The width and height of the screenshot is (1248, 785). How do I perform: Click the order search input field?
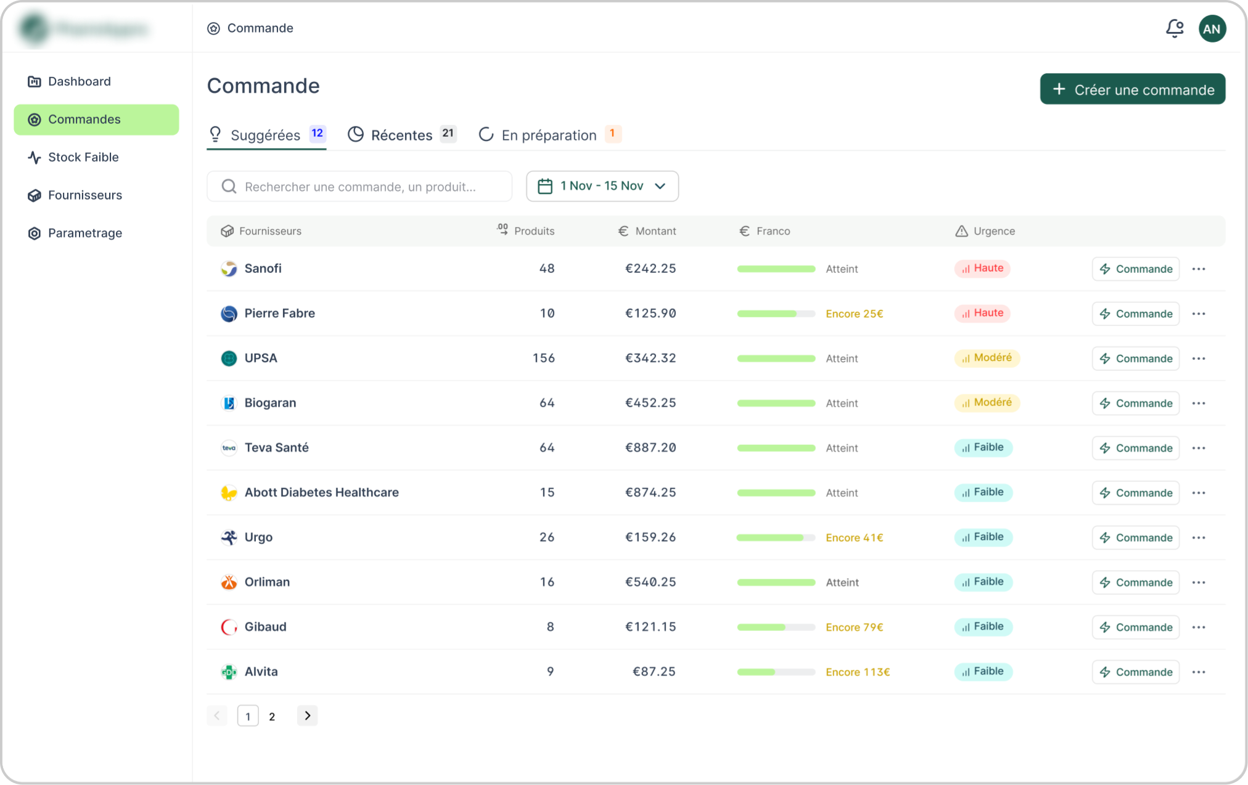click(370, 187)
